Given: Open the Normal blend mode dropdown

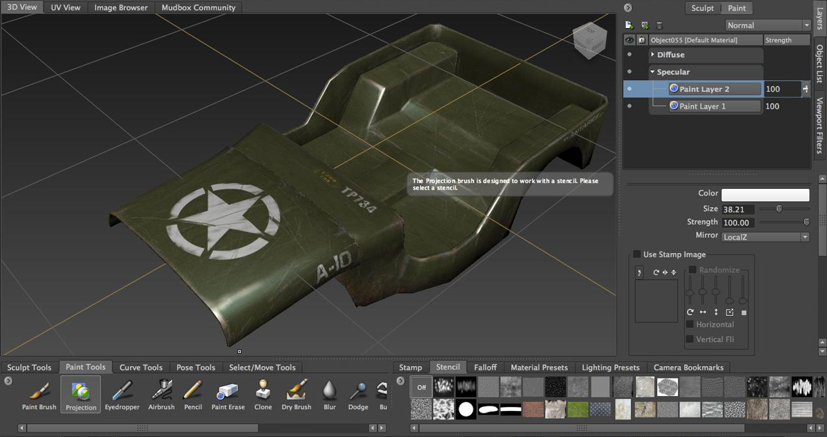Looking at the screenshot, I should 768,25.
